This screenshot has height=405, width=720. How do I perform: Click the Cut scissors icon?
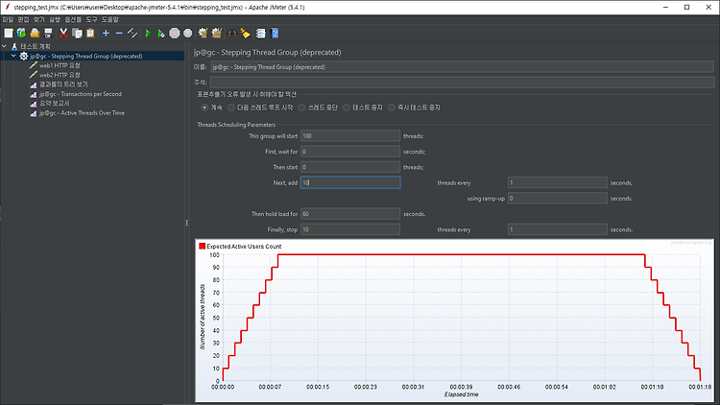click(x=63, y=33)
